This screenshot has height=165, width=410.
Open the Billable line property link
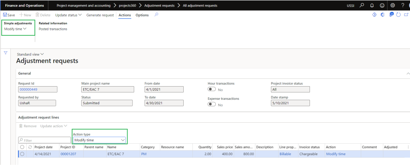[x=285, y=154]
